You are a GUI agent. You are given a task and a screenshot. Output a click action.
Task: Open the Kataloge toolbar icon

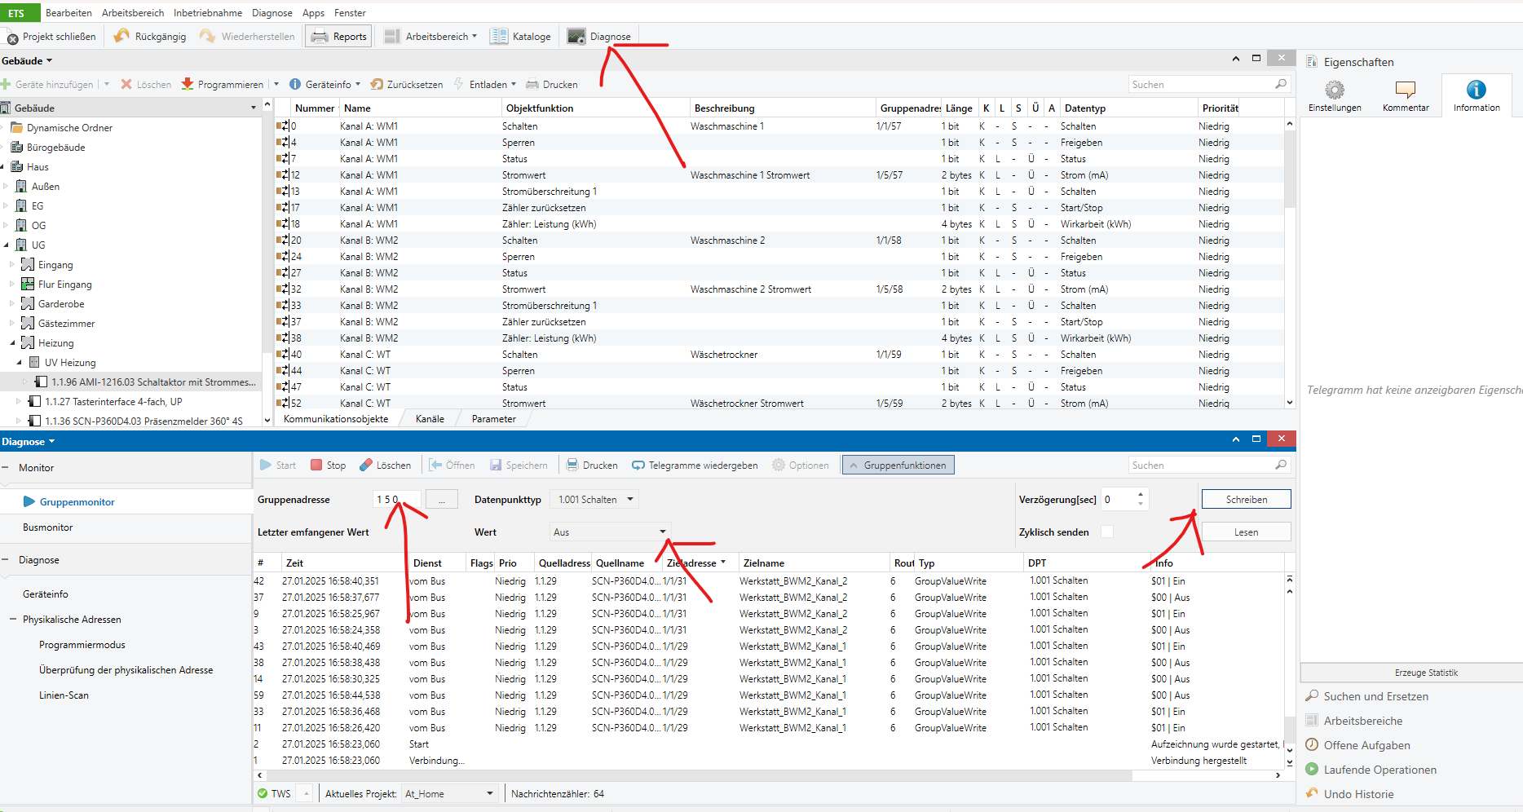(x=499, y=37)
